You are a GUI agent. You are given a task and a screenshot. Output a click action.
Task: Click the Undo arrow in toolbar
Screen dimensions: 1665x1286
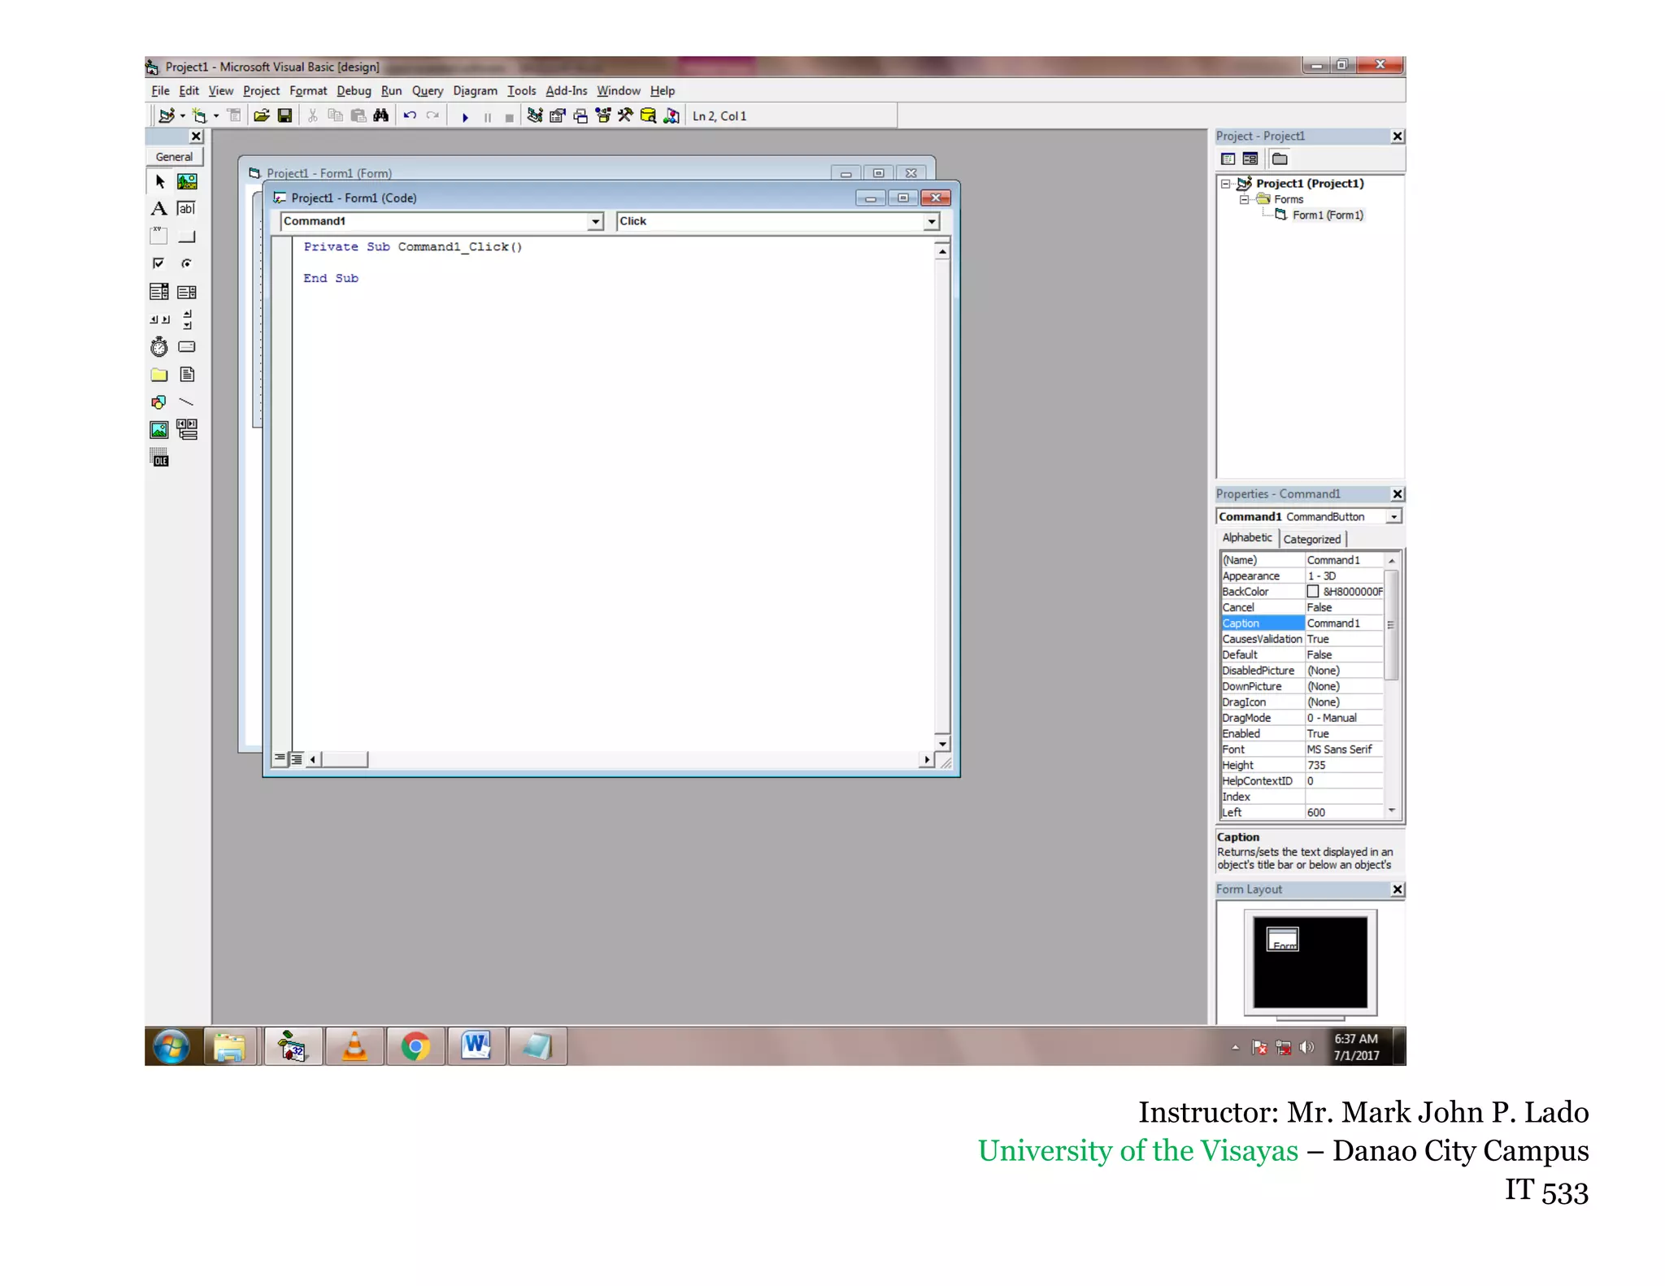point(410,116)
